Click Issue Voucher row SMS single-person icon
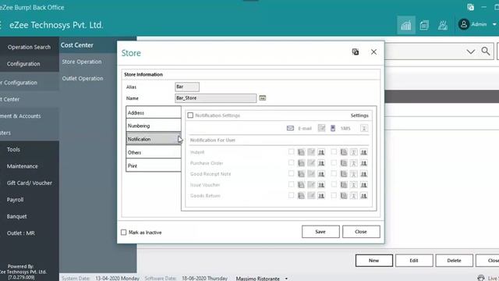 [353, 185]
